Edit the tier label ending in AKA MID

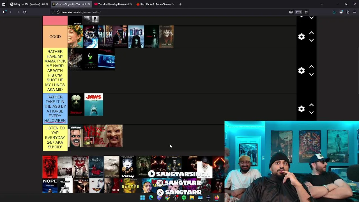tap(55, 71)
